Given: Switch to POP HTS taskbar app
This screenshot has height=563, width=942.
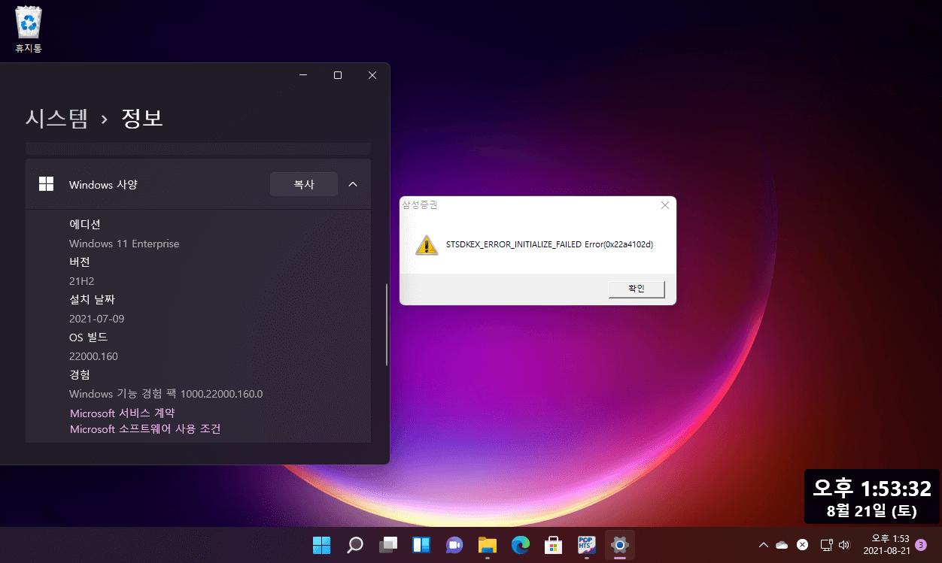Looking at the screenshot, I should coord(587,545).
